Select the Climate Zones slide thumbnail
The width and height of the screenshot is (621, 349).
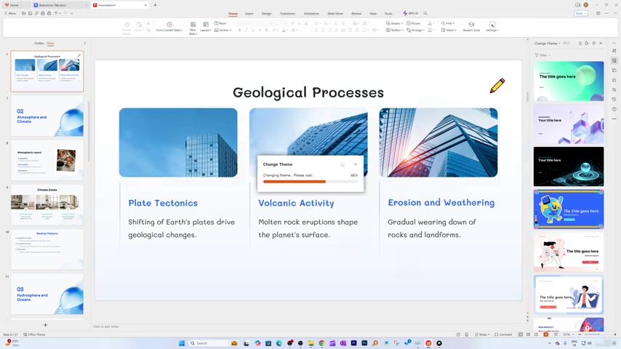coord(47,205)
